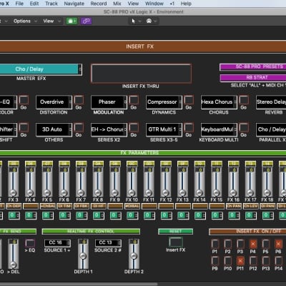
Task: Click the INSERT FX THRU box
Action: (141, 74)
